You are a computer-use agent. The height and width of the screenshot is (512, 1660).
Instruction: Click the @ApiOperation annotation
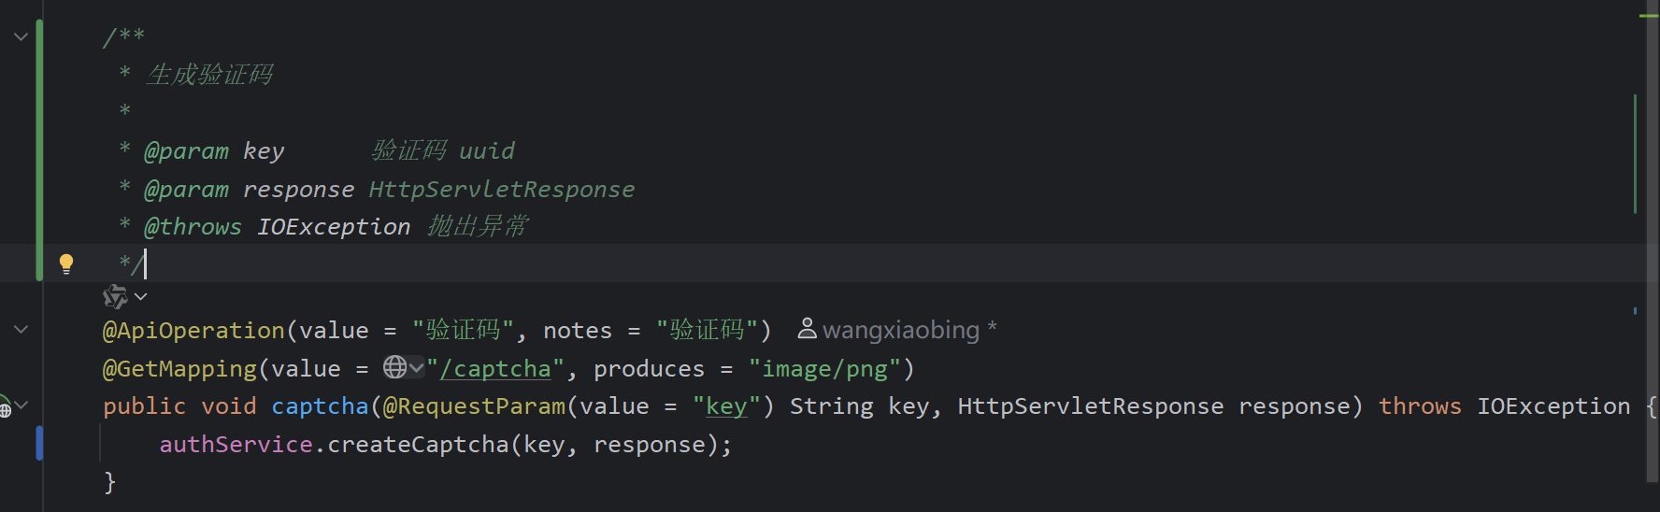click(193, 331)
